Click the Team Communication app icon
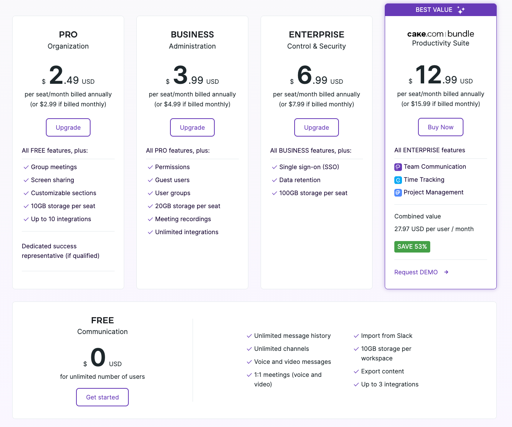Screen dimensions: 512x427 (398, 167)
